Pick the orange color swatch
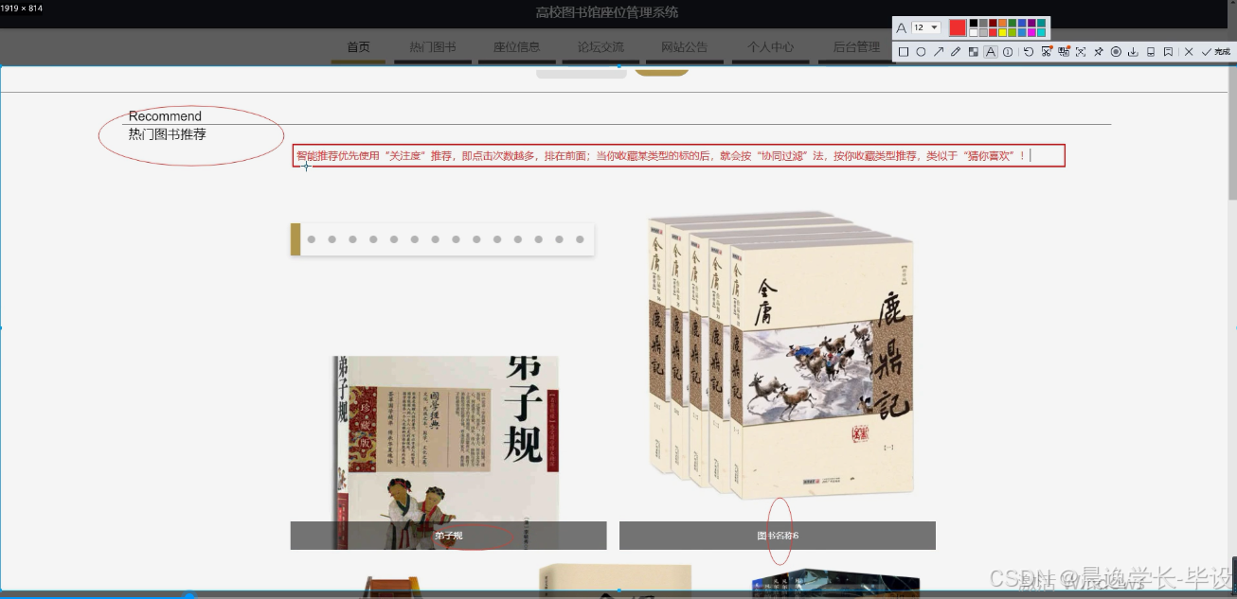The image size is (1237, 599). coord(1002,23)
